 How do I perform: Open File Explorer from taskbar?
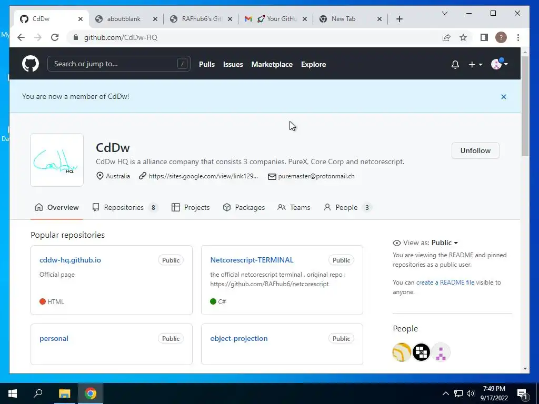(64, 393)
